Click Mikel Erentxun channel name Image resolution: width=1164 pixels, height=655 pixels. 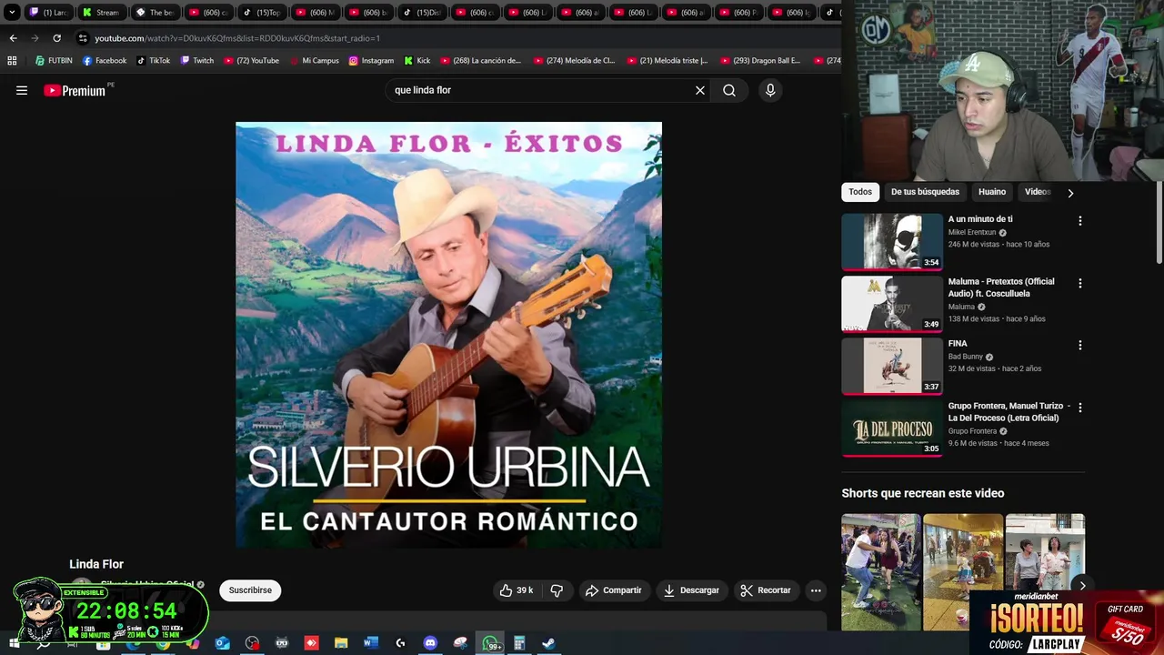[972, 233]
